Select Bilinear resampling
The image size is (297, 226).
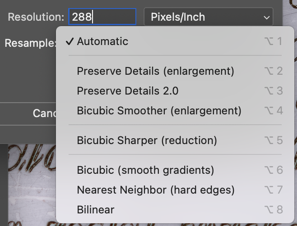(x=96, y=210)
